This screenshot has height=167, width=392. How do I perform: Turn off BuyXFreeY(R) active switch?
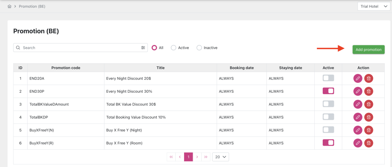point(328,143)
